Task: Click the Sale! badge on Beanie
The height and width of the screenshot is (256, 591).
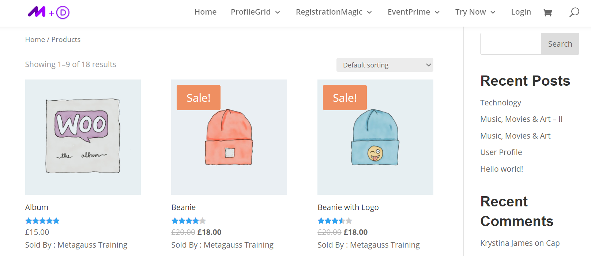Action: 198,97
